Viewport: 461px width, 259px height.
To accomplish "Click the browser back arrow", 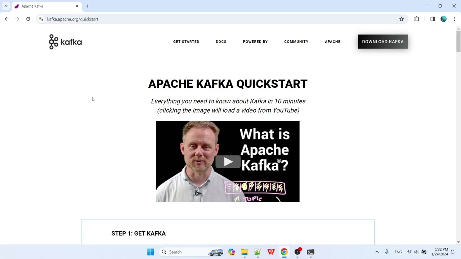I will (6, 19).
